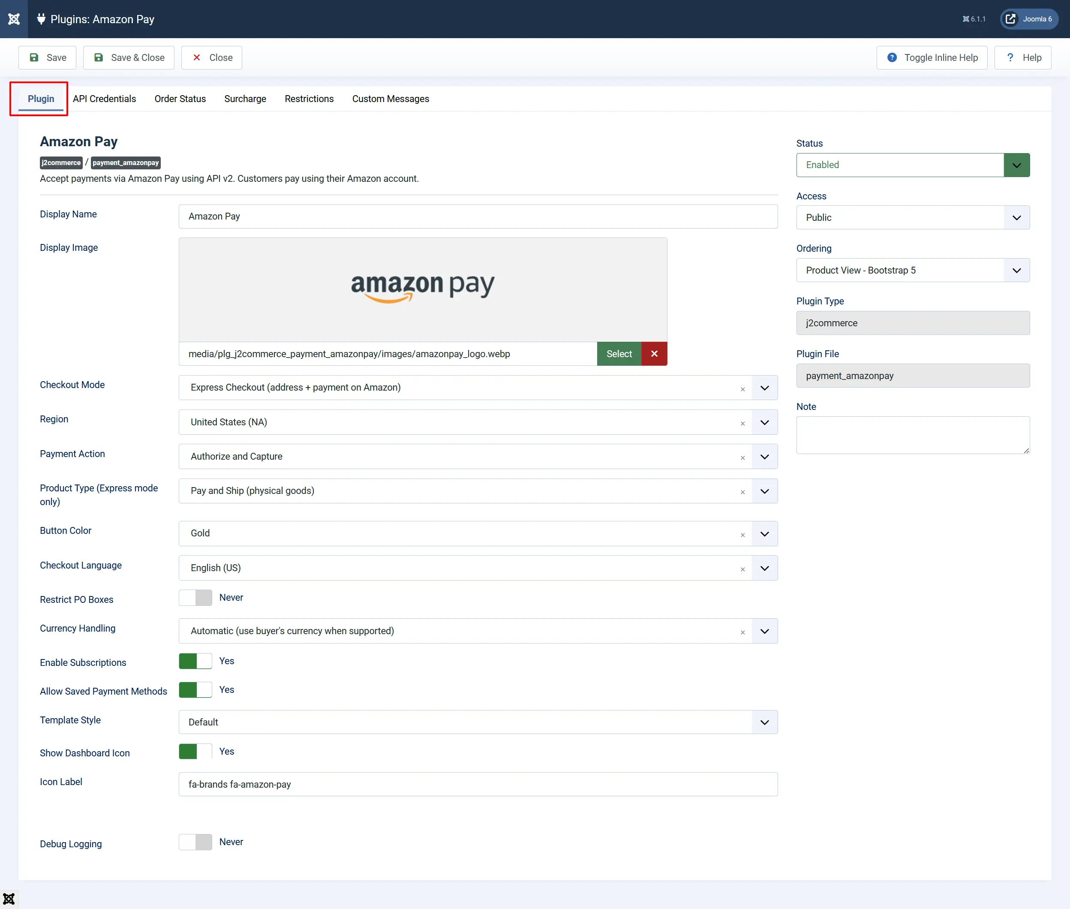Expand the Payment Action dropdown
The height and width of the screenshot is (909, 1070).
click(x=764, y=457)
